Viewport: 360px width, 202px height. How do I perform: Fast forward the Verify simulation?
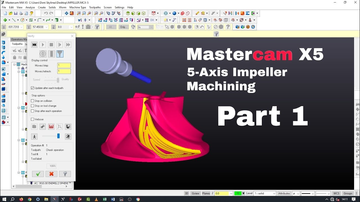click(68, 45)
